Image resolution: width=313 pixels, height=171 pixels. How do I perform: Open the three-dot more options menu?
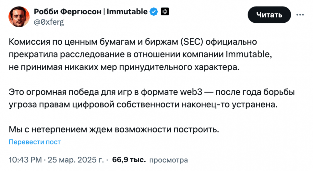[300, 15]
